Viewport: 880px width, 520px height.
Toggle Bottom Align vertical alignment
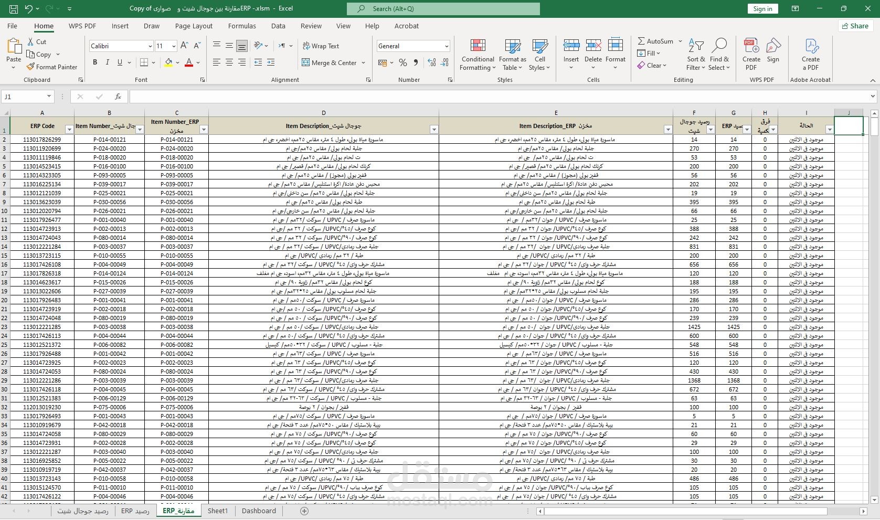pos(242,46)
